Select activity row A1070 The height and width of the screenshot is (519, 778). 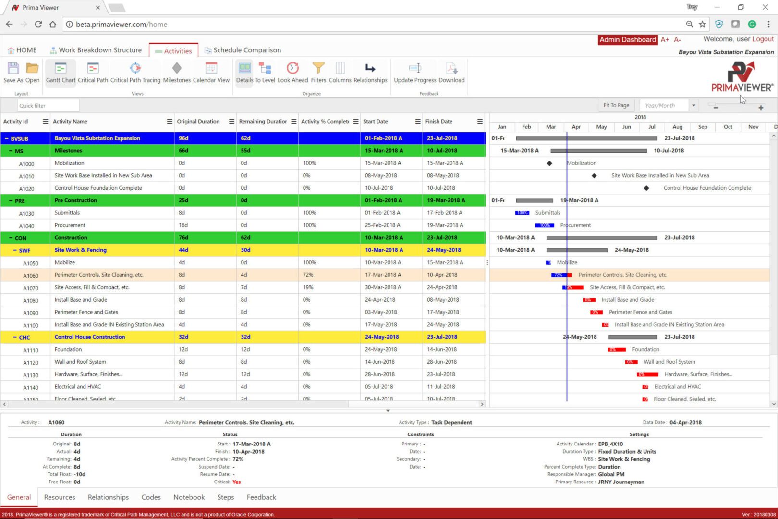pyautogui.click(x=243, y=287)
